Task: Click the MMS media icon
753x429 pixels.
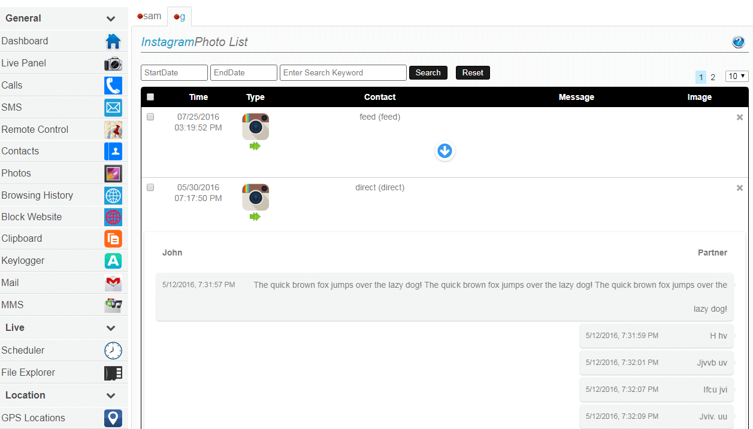Action: [113, 305]
